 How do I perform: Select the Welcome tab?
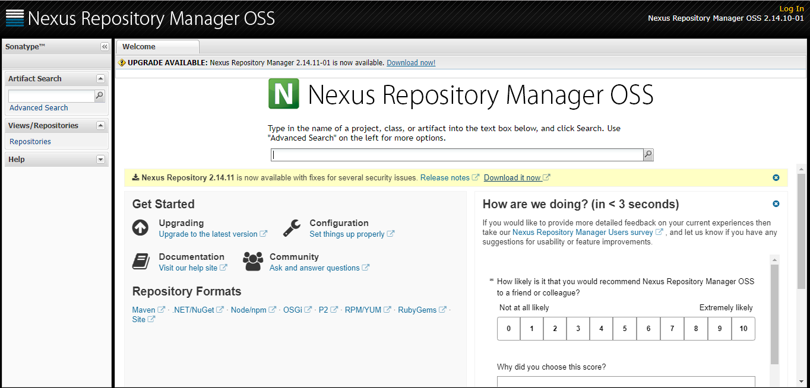coord(157,47)
